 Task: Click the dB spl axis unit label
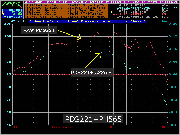point(18,21)
